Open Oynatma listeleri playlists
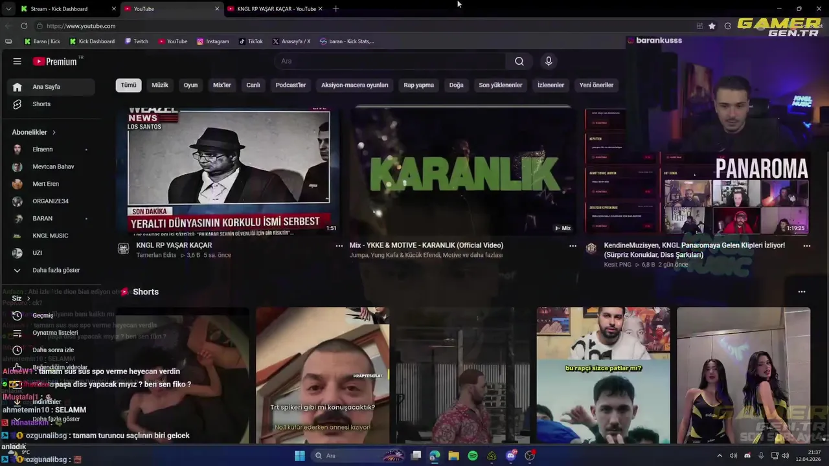The height and width of the screenshot is (466, 829). pos(49,333)
